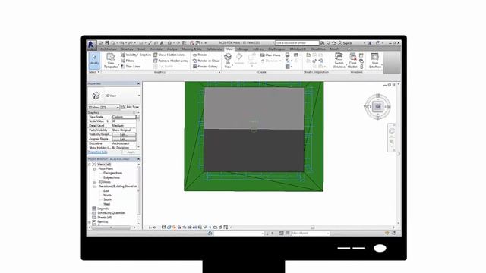Click the View Scale value field

pyautogui.click(x=124, y=117)
